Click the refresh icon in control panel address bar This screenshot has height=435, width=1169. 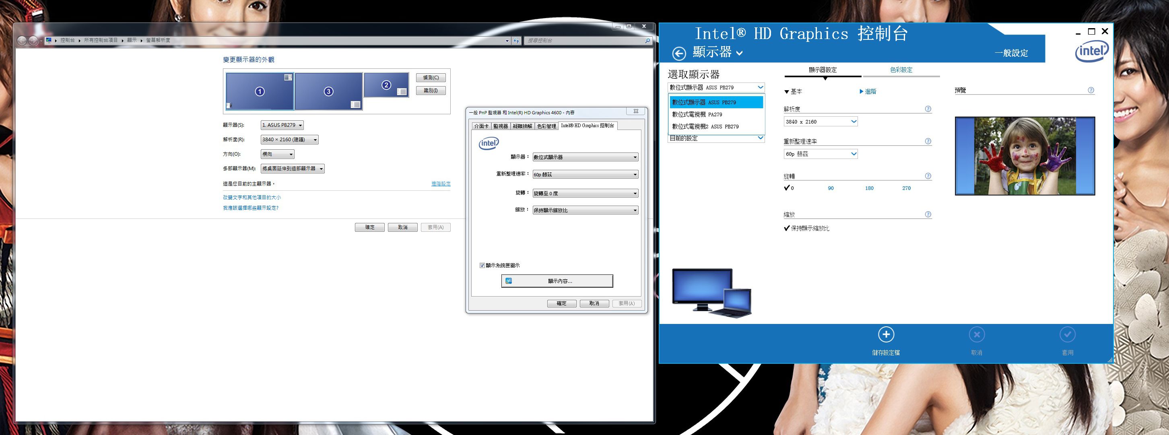tap(516, 41)
